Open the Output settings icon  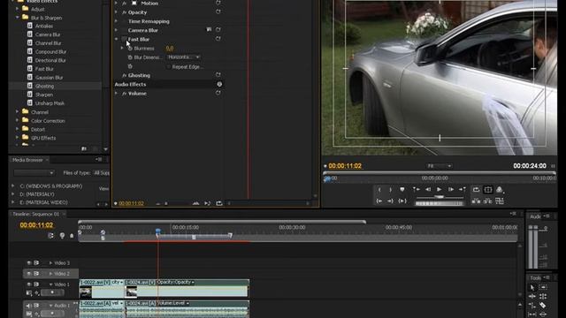click(x=500, y=189)
